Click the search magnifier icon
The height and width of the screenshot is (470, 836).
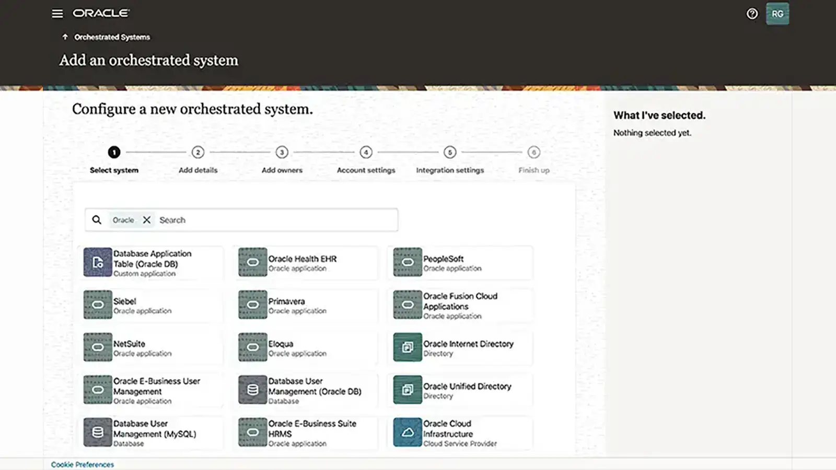coord(97,220)
